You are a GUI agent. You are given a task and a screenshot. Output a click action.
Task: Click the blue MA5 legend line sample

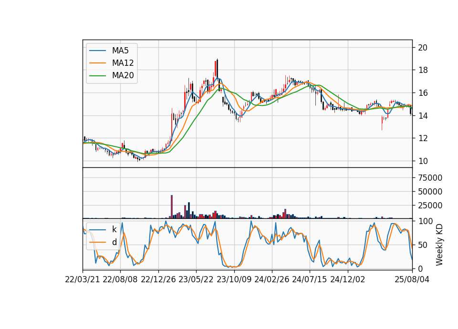point(97,51)
